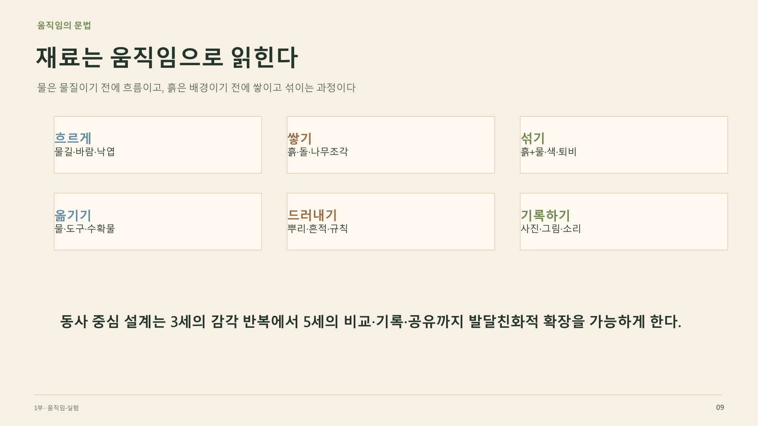Select the 쌓기 card heading
Image resolution: width=758 pixels, height=426 pixels.
300,138
